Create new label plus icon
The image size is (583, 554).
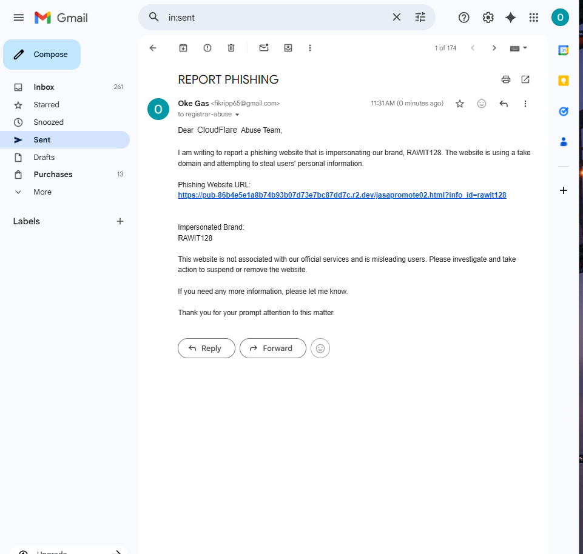[x=120, y=221]
